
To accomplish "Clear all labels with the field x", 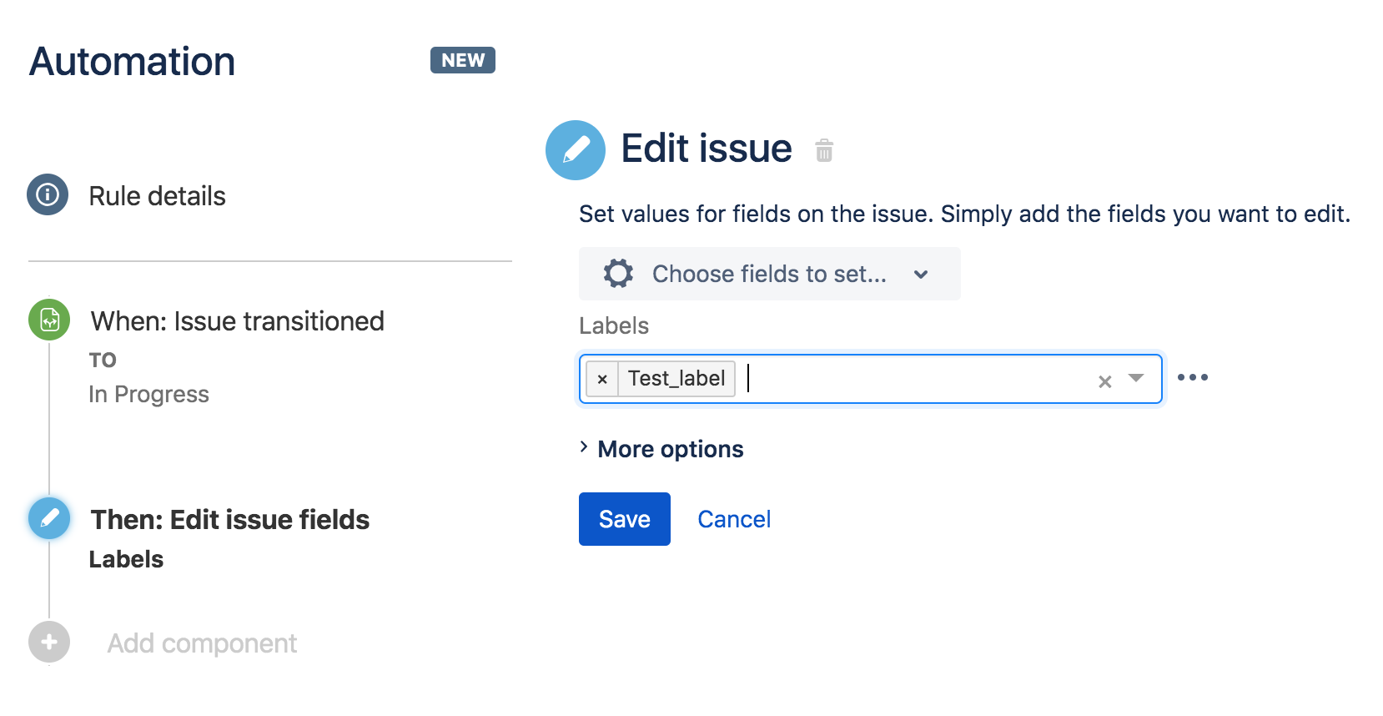I will pos(1105,381).
